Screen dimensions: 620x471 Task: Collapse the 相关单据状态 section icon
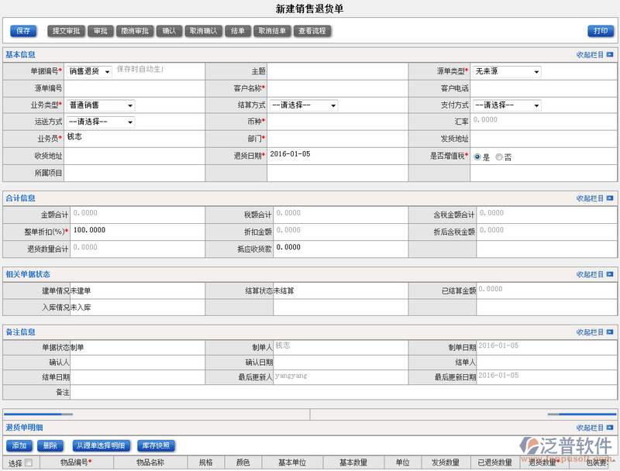pos(610,274)
